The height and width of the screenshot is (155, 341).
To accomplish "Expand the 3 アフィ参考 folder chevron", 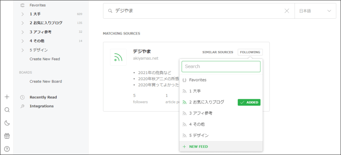I will point(23,32).
